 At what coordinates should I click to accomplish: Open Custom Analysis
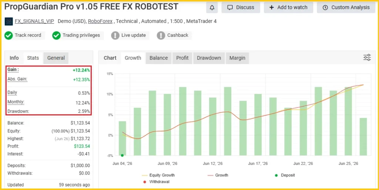pyautogui.click(x=346, y=7)
